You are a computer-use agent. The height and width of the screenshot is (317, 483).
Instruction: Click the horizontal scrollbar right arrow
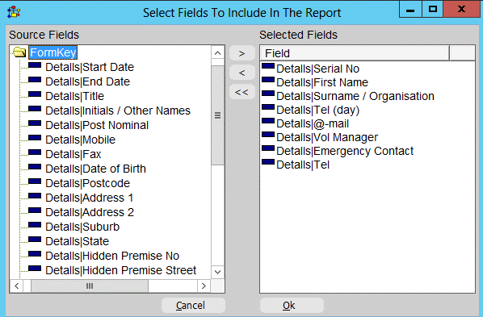click(204, 286)
